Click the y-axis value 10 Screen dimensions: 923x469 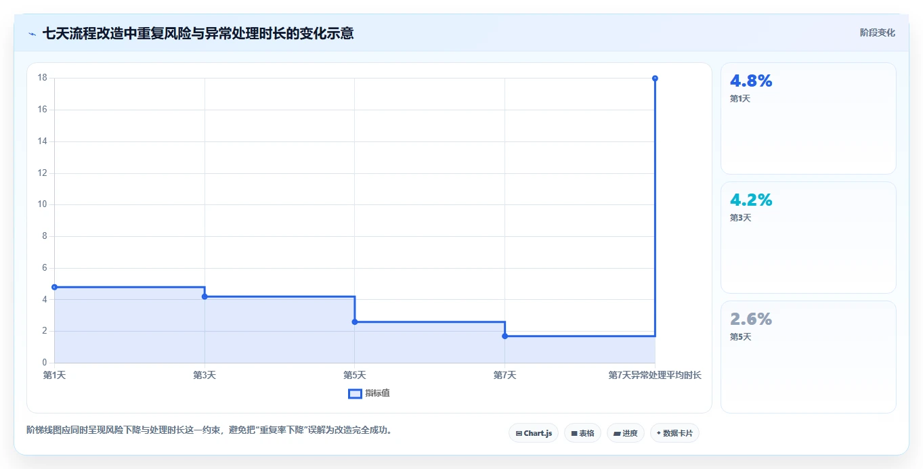point(42,204)
